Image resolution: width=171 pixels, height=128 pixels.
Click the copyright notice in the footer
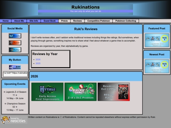(92, 117)
